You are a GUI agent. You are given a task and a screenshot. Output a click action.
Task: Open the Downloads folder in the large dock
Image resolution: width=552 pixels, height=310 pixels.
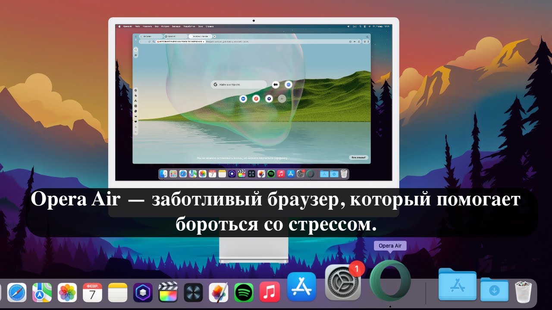[x=494, y=290]
